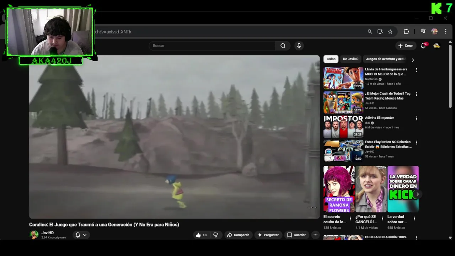Open more actions ellipsis under video
Viewport: 455px width, 256px height.
[x=315, y=235]
